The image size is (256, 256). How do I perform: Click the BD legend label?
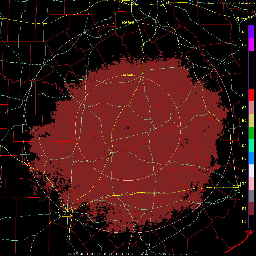tap(244, 121)
